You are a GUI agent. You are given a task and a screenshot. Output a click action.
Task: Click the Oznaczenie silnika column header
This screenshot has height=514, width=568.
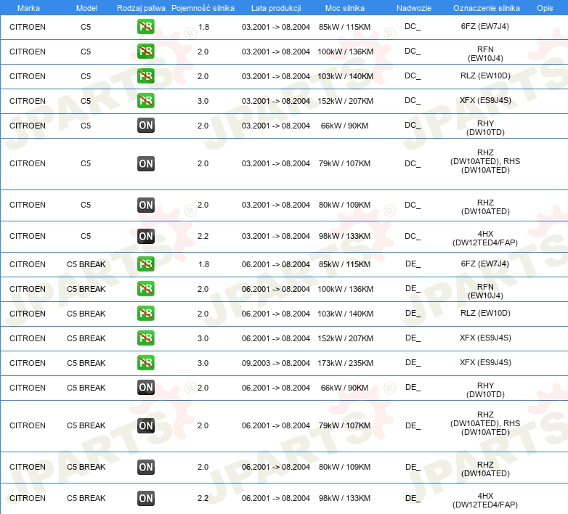pos(486,8)
